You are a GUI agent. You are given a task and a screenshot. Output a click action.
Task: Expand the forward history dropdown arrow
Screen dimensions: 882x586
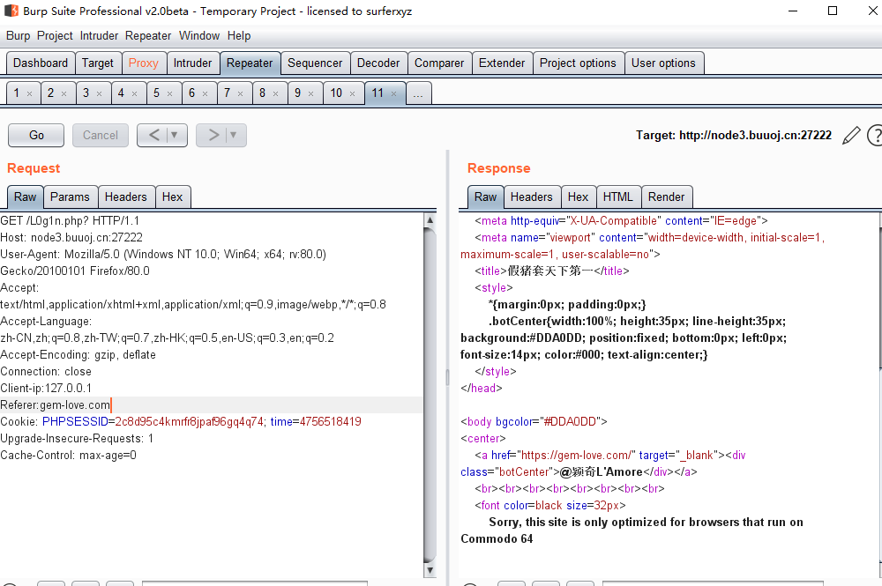[234, 135]
